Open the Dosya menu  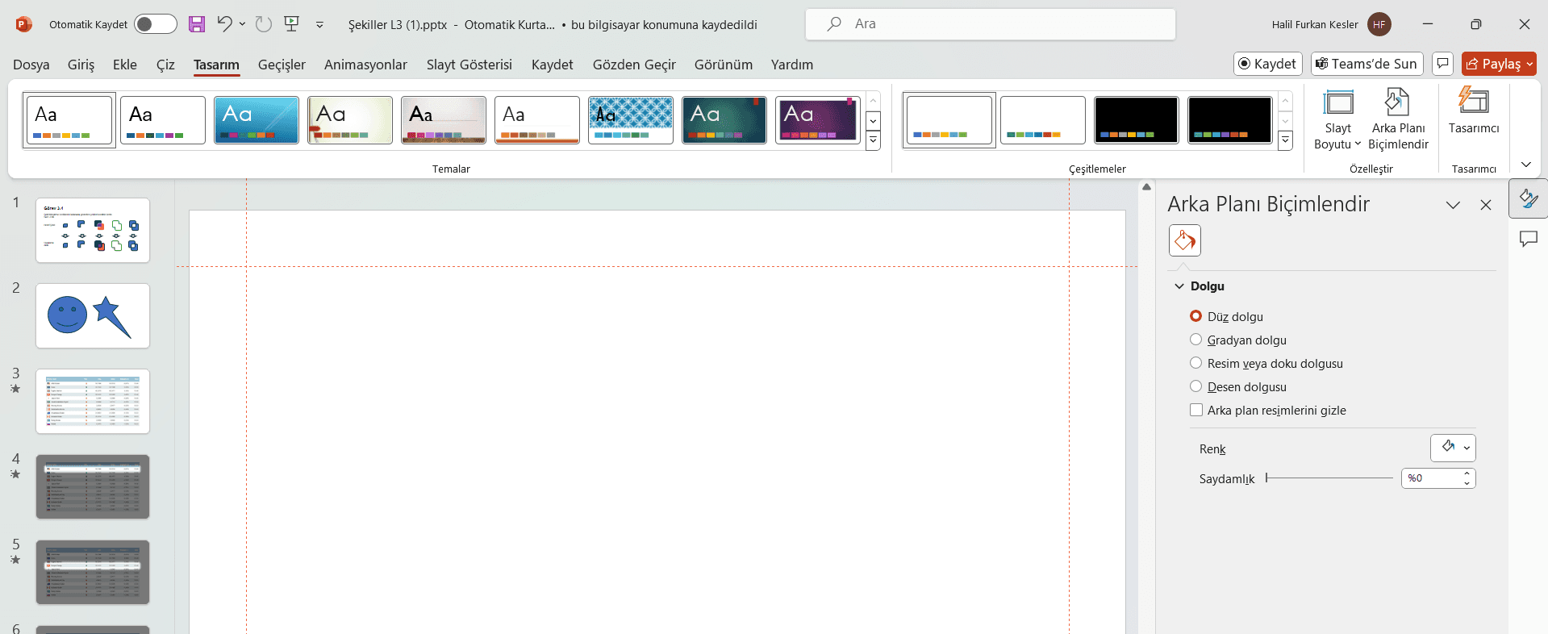click(31, 65)
